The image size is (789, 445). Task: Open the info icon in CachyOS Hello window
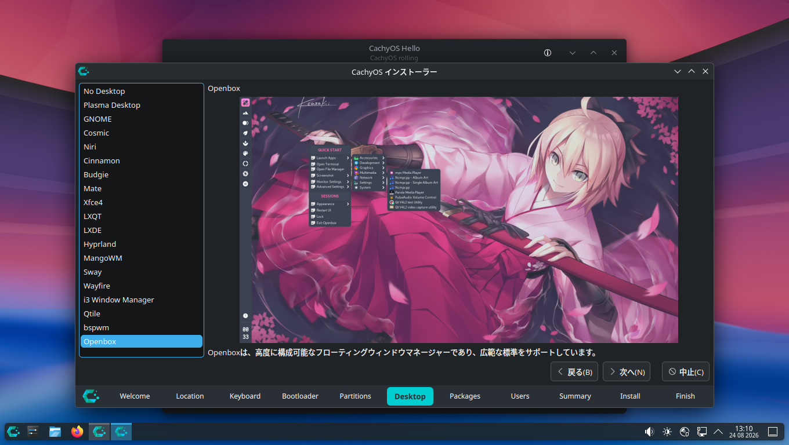[x=548, y=53]
